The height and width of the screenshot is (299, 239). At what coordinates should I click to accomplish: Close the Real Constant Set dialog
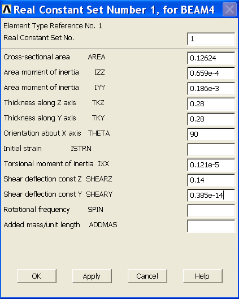tap(229, 9)
